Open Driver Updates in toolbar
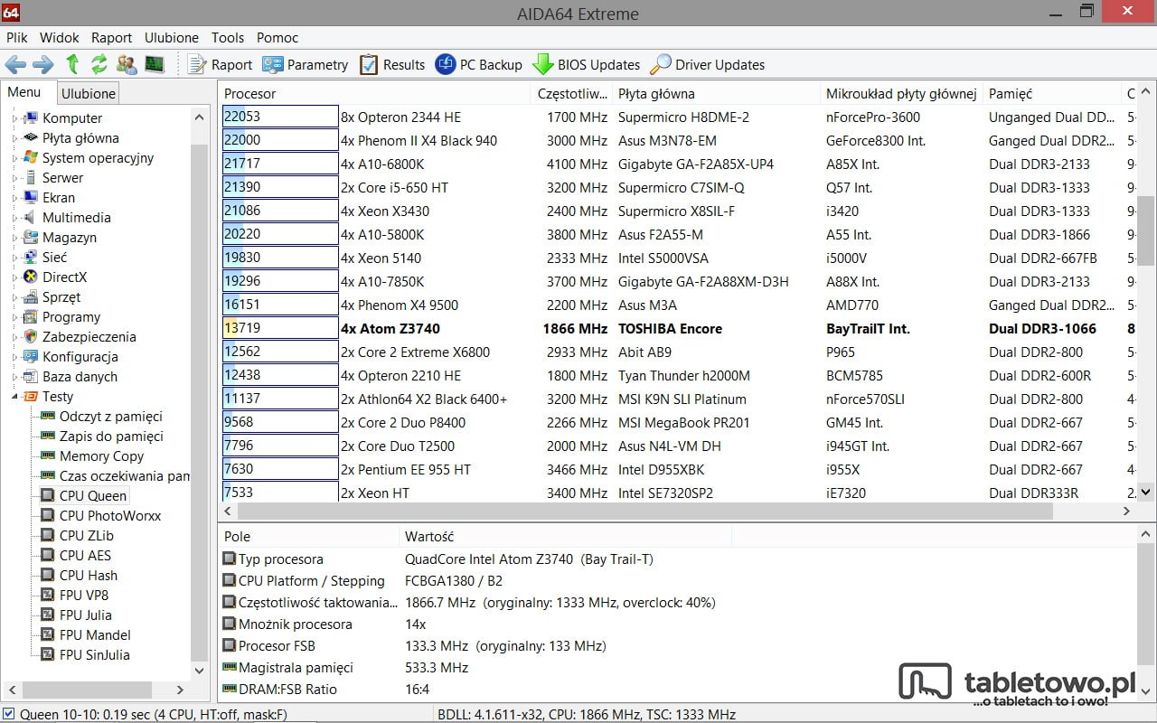The height and width of the screenshot is (723, 1157). click(x=708, y=64)
